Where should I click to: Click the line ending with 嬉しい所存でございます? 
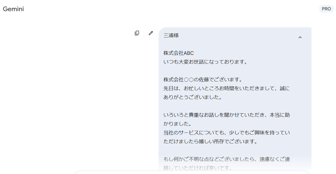click(210, 142)
